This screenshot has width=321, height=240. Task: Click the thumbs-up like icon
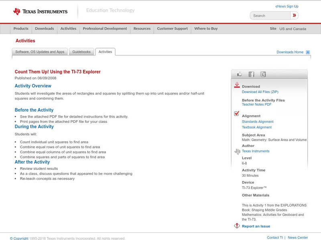point(239,74)
